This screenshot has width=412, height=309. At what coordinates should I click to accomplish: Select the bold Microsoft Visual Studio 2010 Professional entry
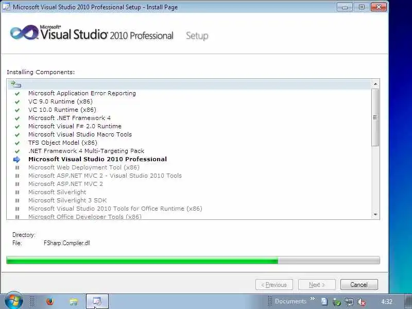click(x=97, y=159)
